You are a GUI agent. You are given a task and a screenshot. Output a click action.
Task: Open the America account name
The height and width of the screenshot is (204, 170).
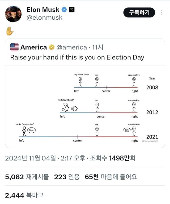click(x=33, y=47)
